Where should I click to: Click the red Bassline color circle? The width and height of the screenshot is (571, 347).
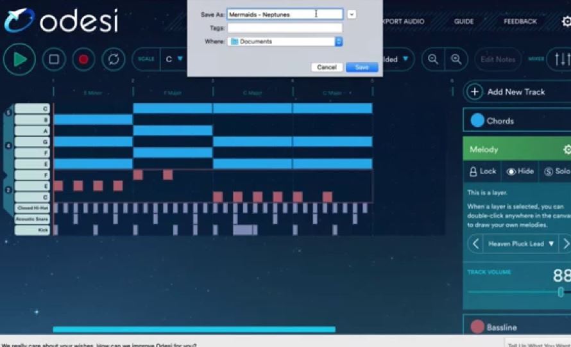coord(477,327)
